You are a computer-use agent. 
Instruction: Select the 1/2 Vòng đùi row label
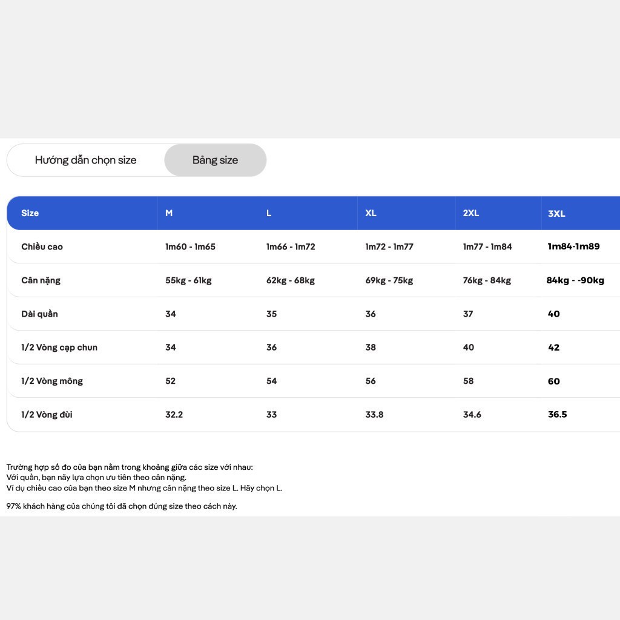coord(47,415)
